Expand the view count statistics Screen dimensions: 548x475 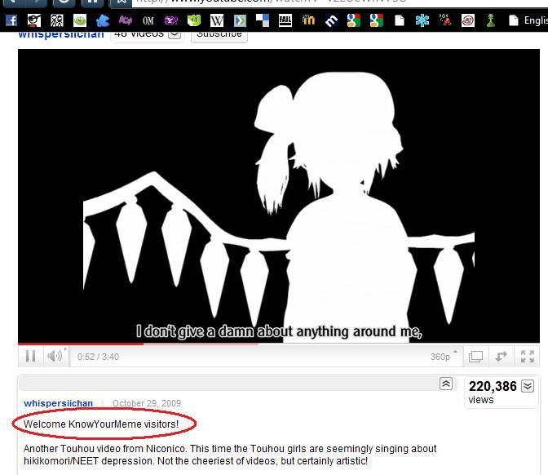(x=528, y=386)
